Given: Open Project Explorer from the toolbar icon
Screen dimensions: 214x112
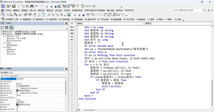Looking at the screenshot, I should coord(64,6).
